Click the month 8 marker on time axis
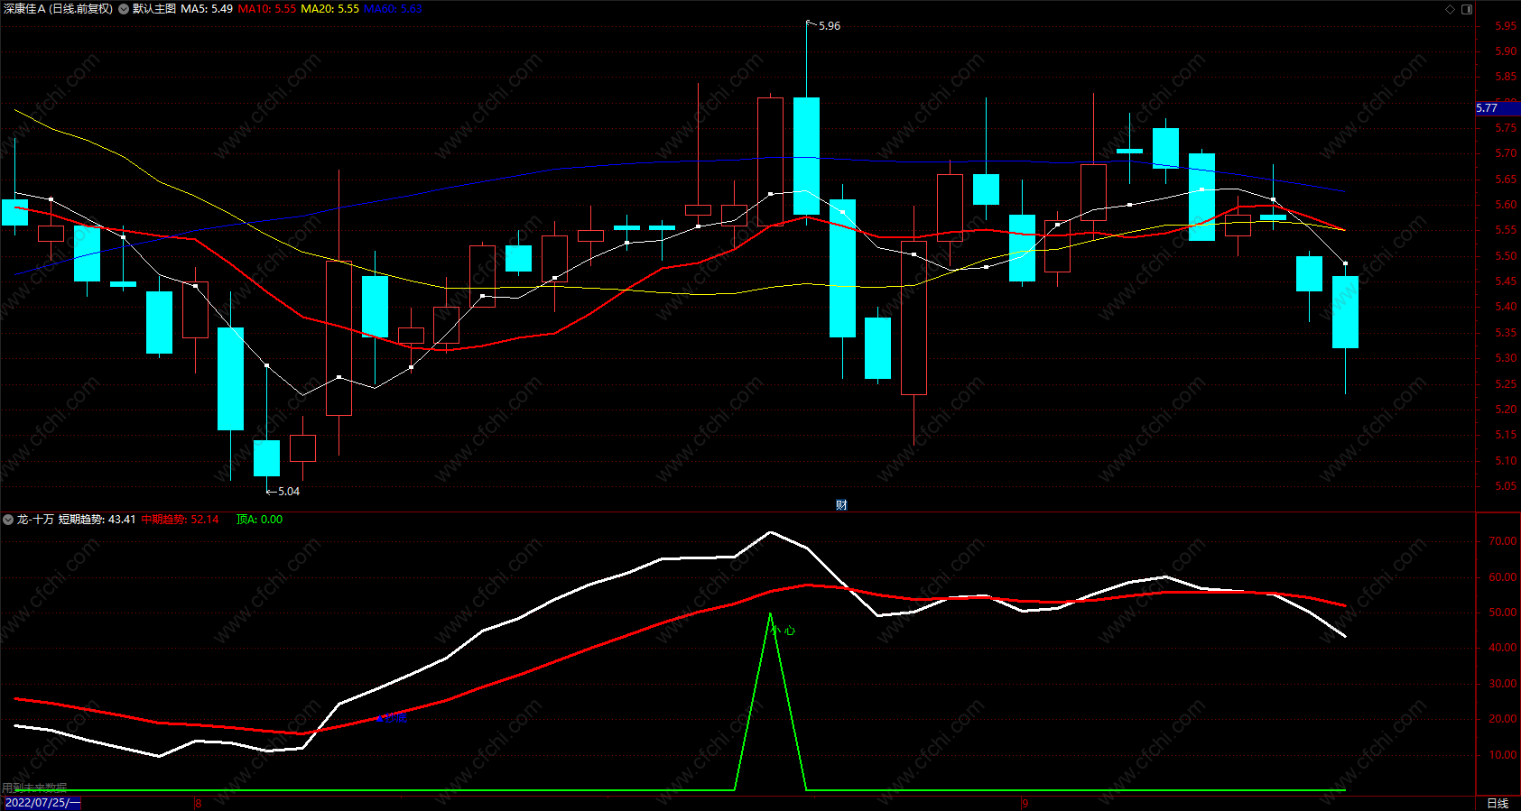The height and width of the screenshot is (811, 1521). 199,804
